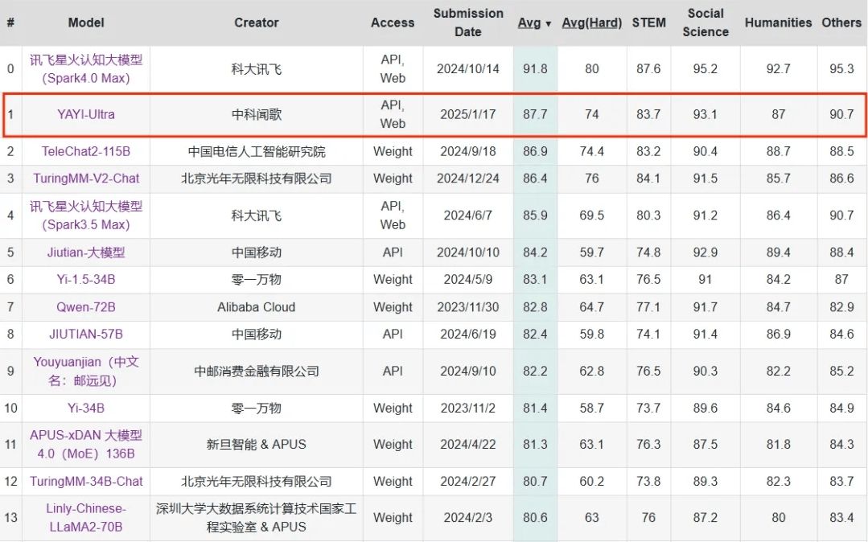Open the Linly-Chinese-LLaMA2-70B model page

click(86, 518)
